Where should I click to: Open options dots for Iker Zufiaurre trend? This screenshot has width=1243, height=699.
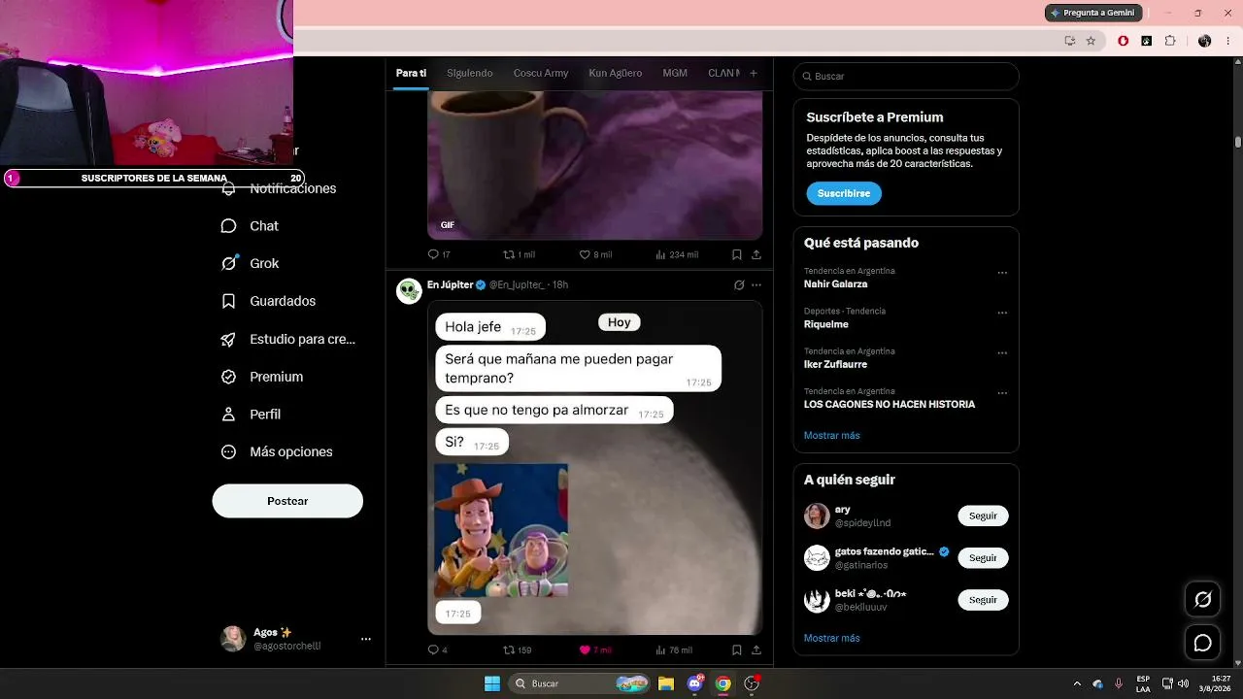coord(1002,352)
